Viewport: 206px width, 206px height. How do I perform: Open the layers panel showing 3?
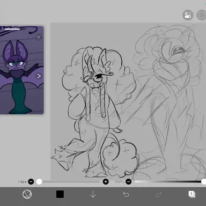point(192,194)
